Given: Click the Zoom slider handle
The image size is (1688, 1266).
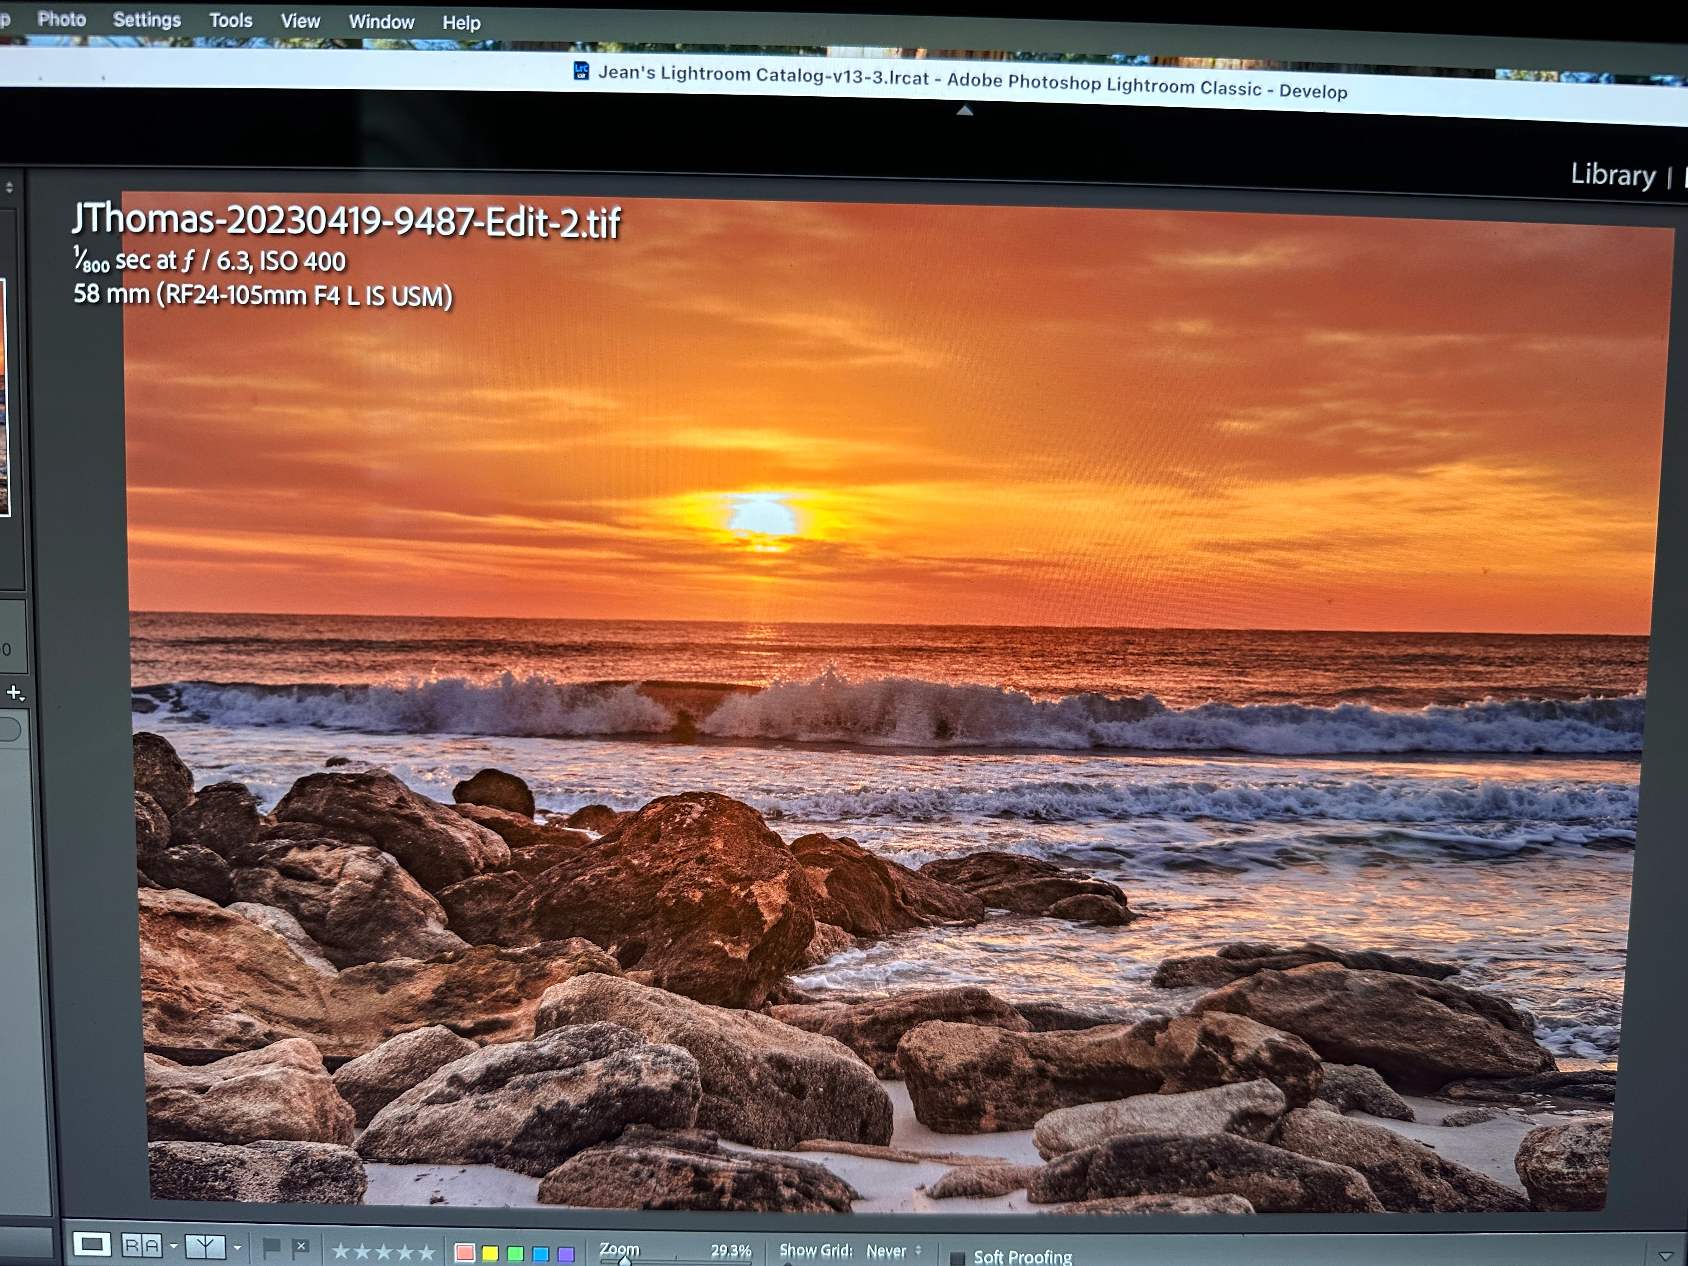Looking at the screenshot, I should pos(625,1261).
